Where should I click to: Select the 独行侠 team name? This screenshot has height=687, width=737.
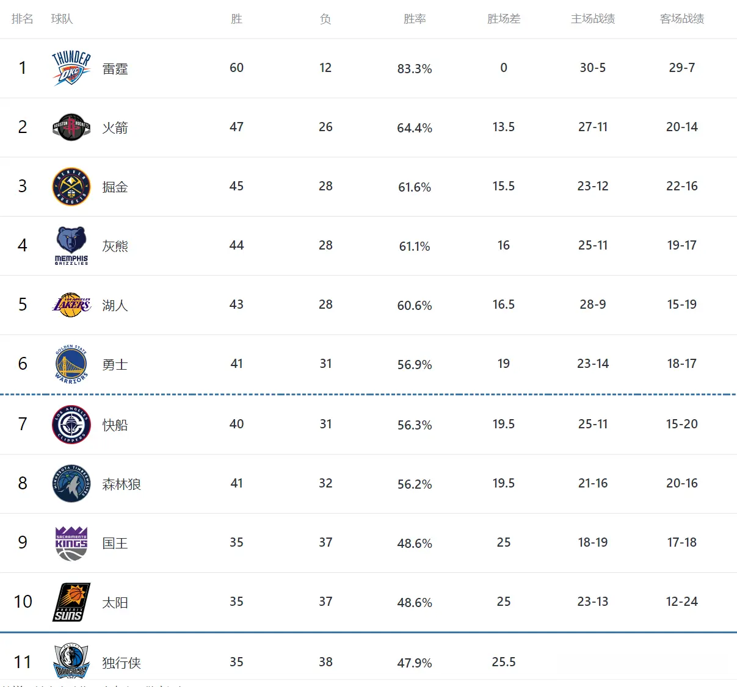coord(122,663)
